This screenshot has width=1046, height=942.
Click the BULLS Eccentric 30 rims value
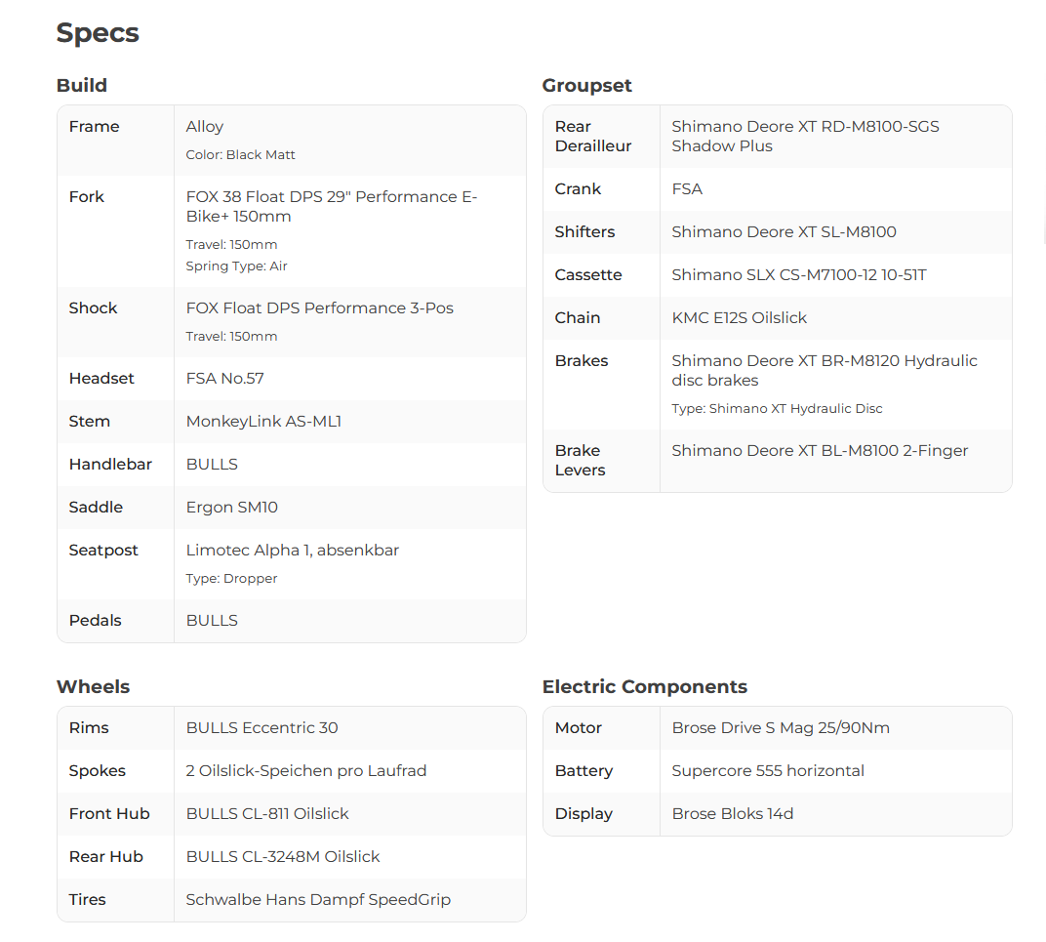[261, 728]
